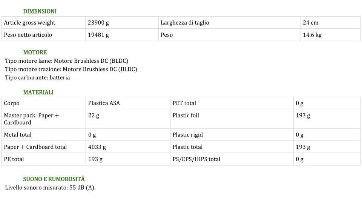Click the DIMENSIONI section heading
This screenshot has height=204, width=362.
[40, 11]
